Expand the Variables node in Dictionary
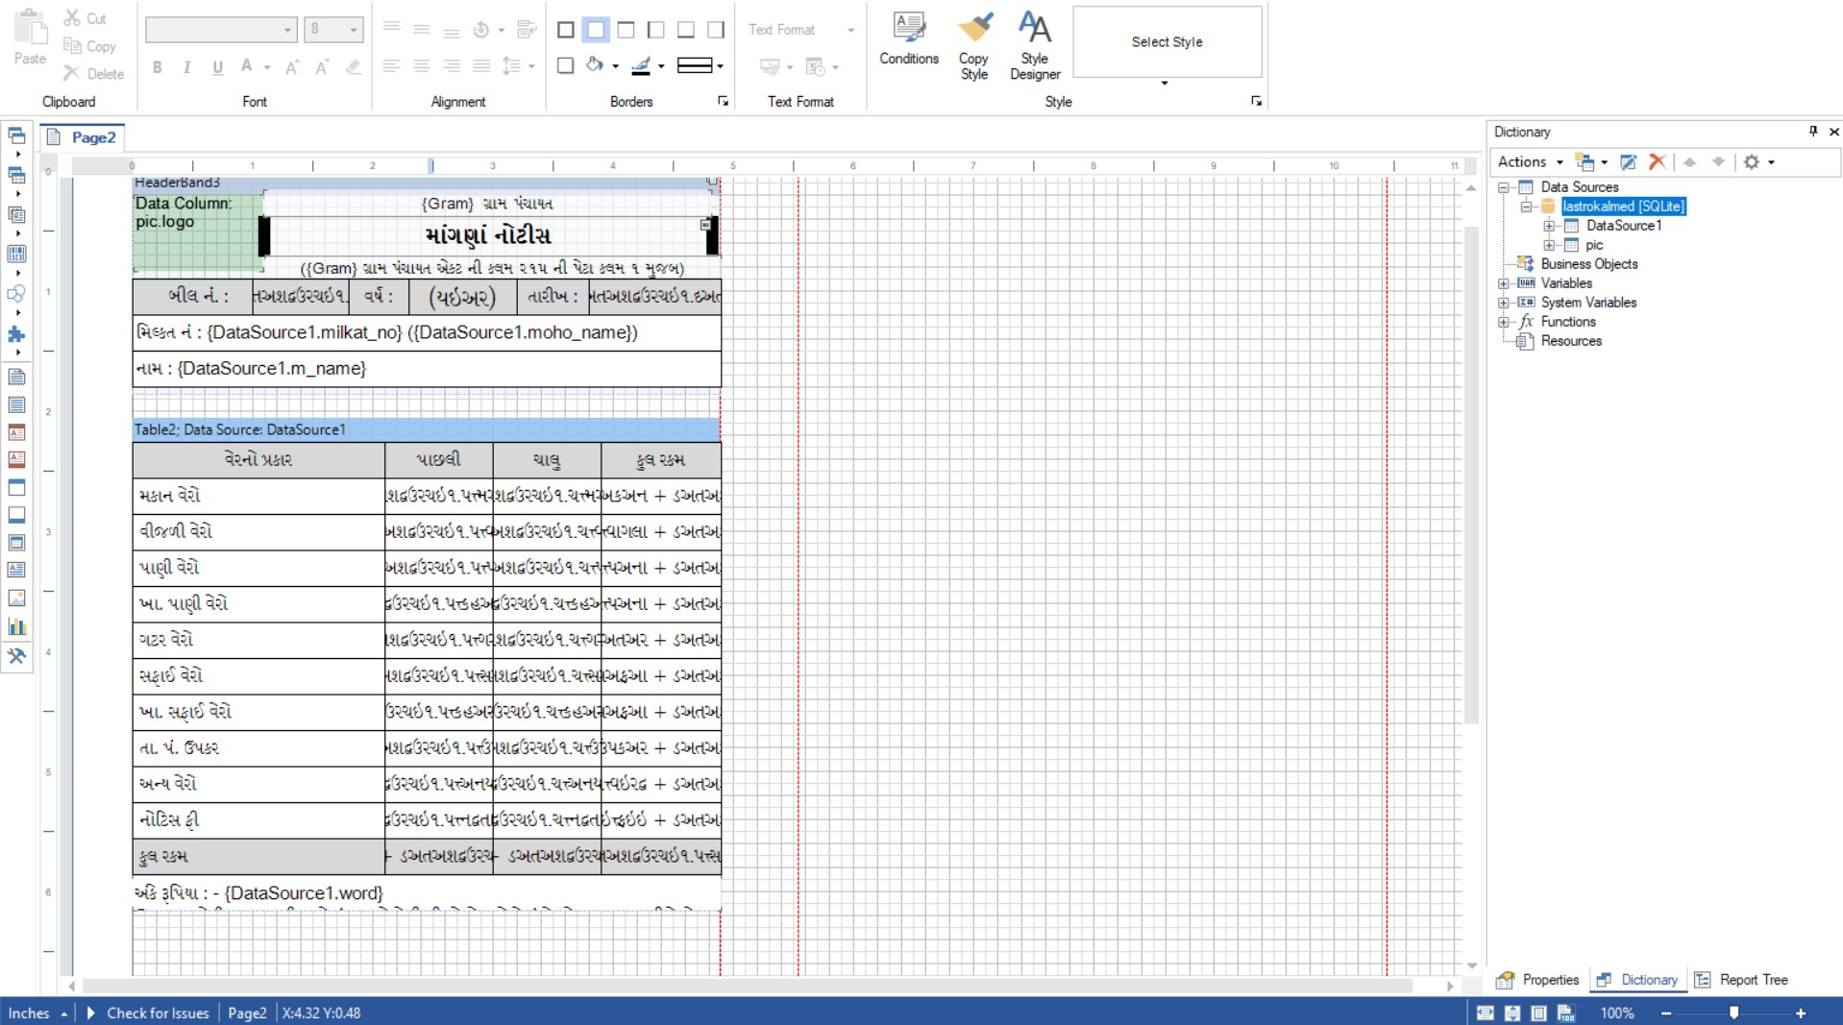 tap(1504, 283)
